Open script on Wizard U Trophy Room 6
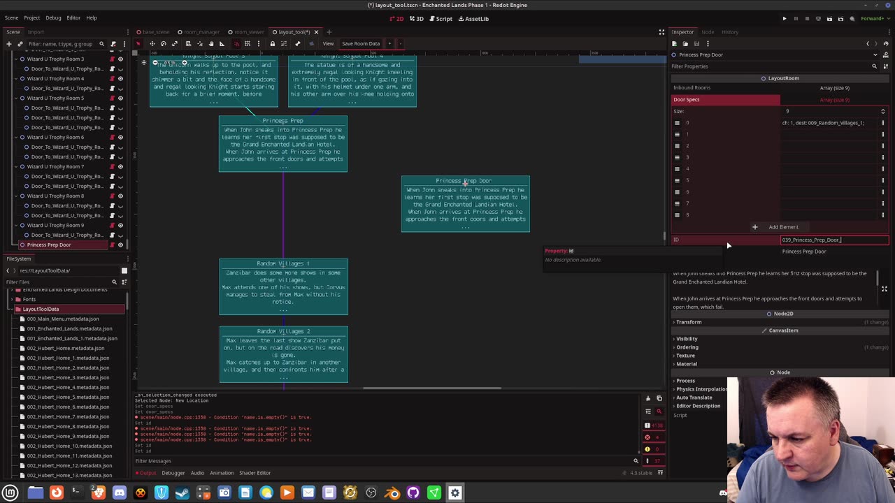This screenshot has height=503, width=895. click(x=112, y=137)
